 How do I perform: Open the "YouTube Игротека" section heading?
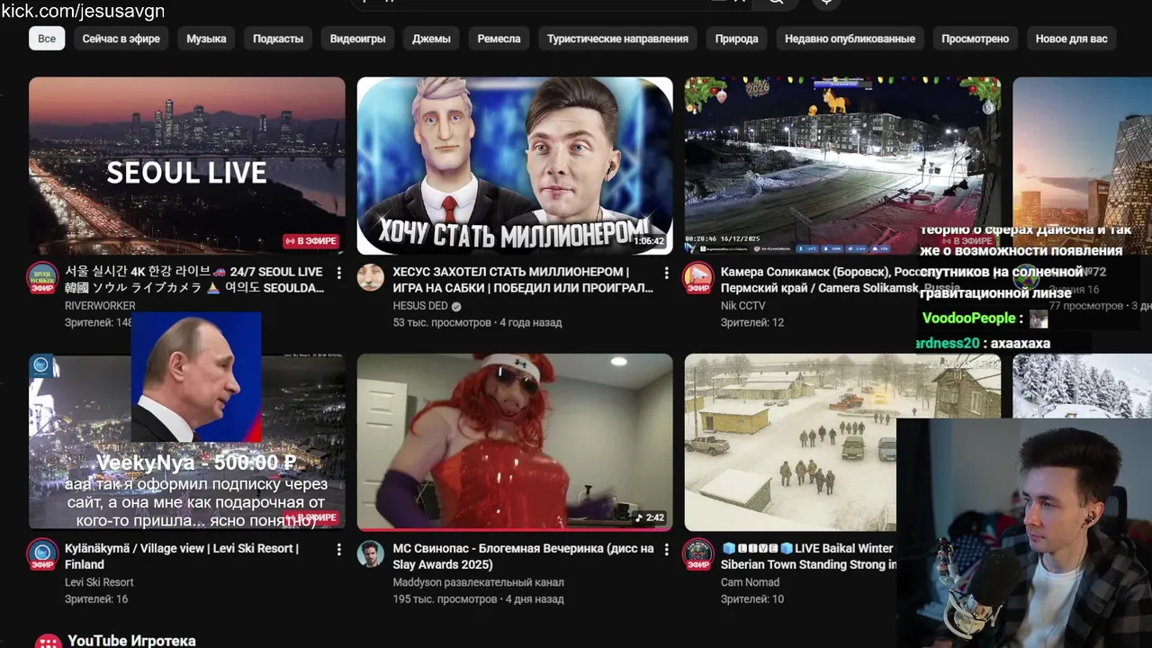(x=131, y=641)
